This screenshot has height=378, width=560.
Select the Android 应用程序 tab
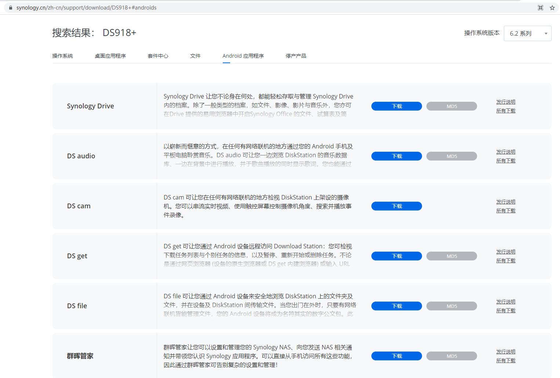click(x=243, y=56)
